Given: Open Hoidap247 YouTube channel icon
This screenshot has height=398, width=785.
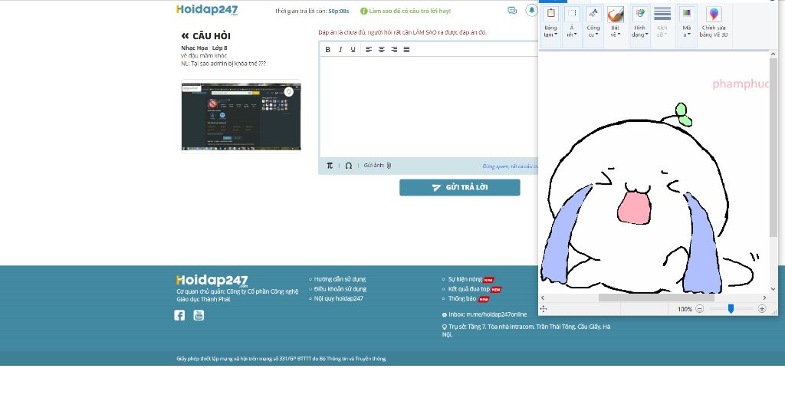Looking at the screenshot, I should point(199,315).
